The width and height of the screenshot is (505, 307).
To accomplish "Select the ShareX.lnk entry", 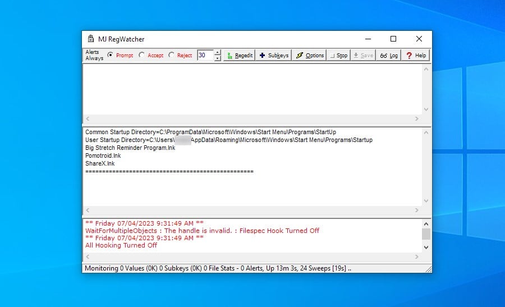I will (100, 163).
